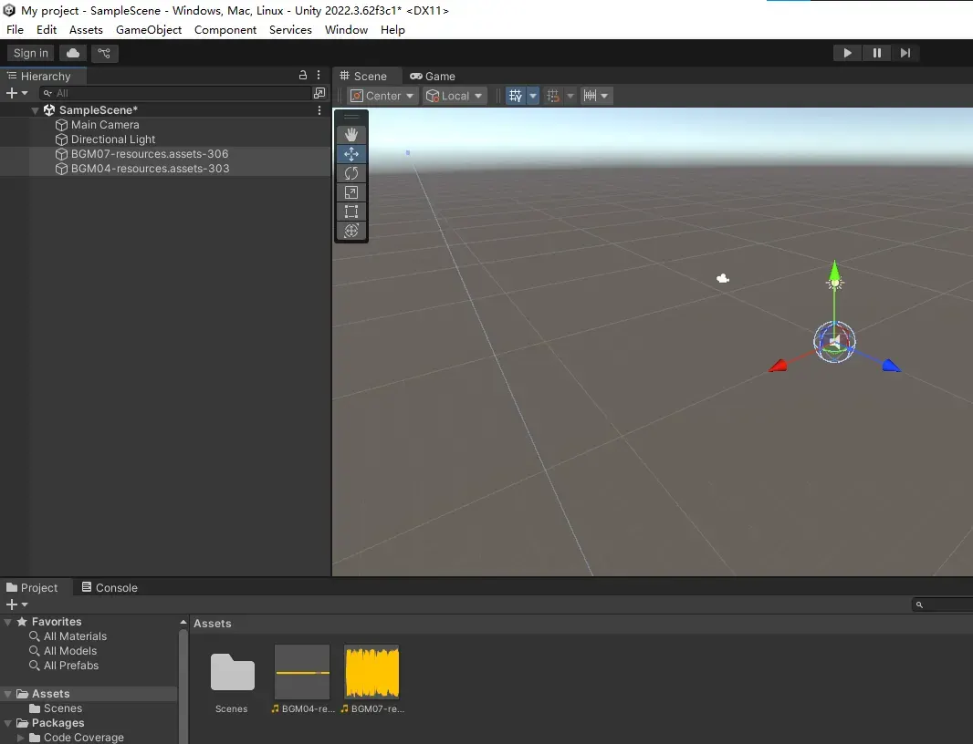Open snap increment settings button

click(596, 96)
